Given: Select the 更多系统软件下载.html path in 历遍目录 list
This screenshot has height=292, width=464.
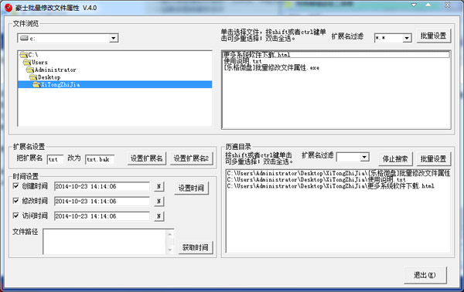Looking at the screenshot, I should [330, 186].
